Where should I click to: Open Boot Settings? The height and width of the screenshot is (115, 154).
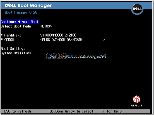point(13,49)
